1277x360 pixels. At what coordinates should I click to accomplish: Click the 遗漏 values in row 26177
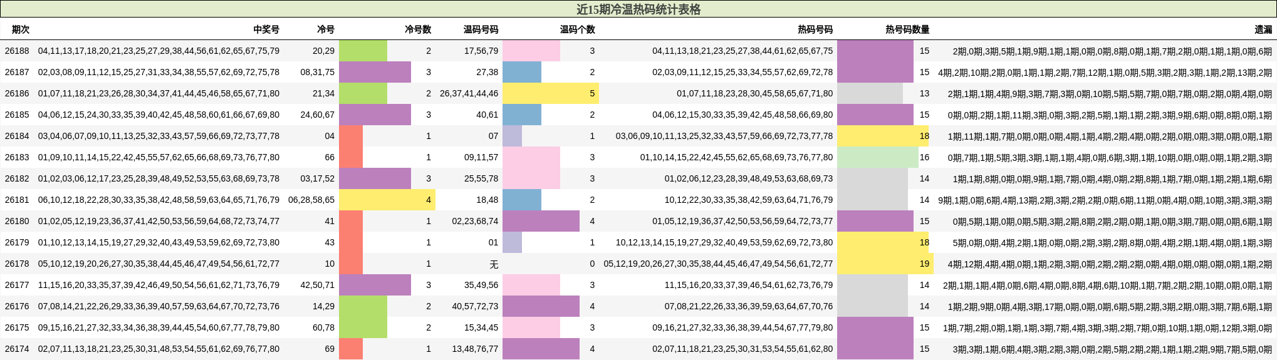[1108, 285]
